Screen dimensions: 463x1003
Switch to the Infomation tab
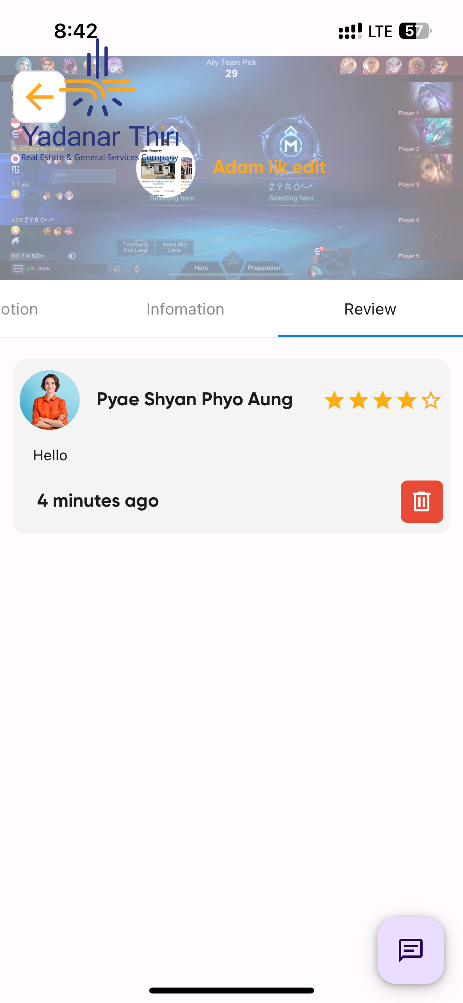coord(185,309)
